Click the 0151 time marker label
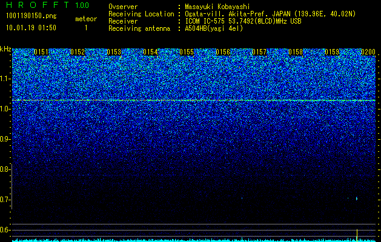This screenshot has width=381, height=242. [41, 52]
